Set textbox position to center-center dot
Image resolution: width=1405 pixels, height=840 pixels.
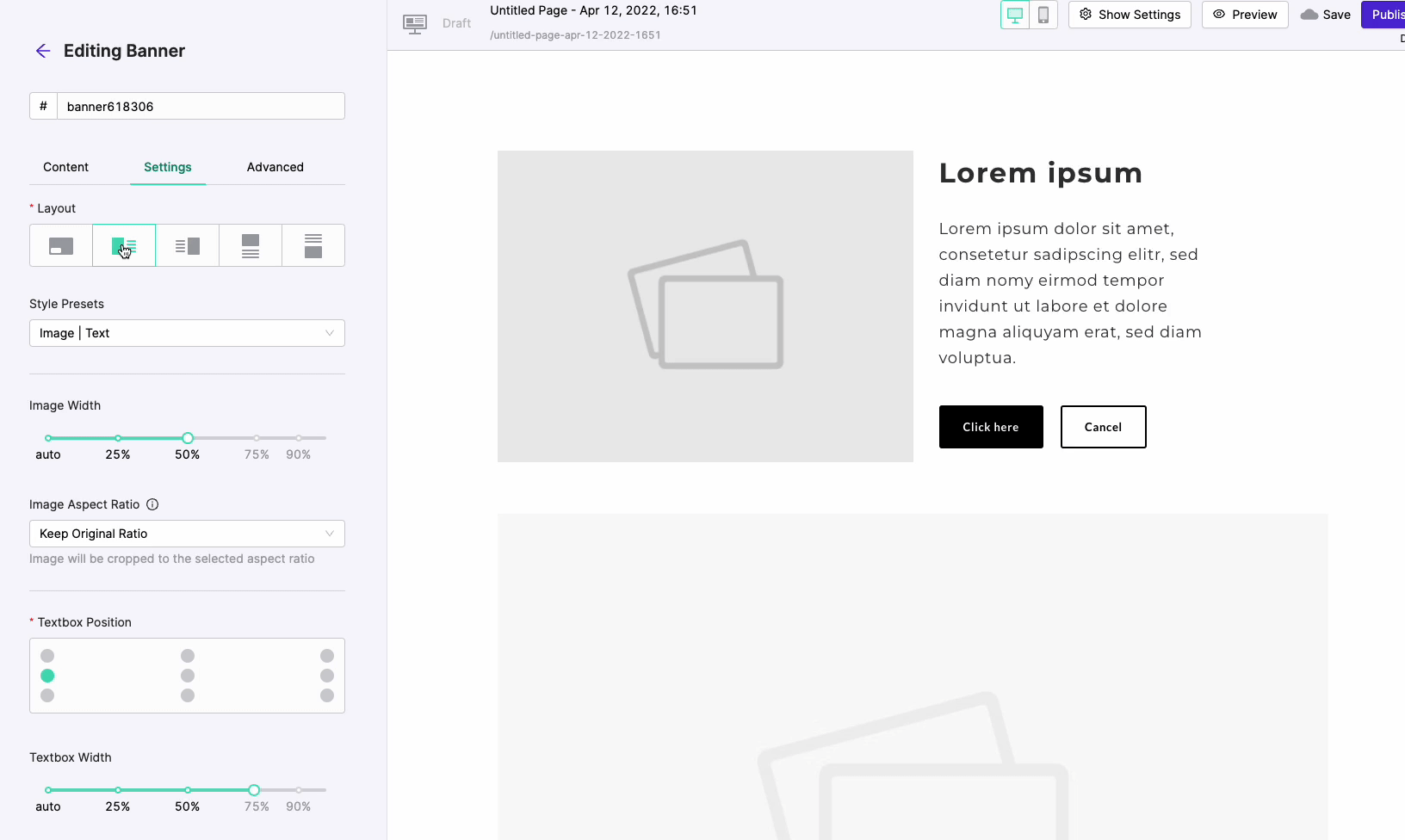188,676
